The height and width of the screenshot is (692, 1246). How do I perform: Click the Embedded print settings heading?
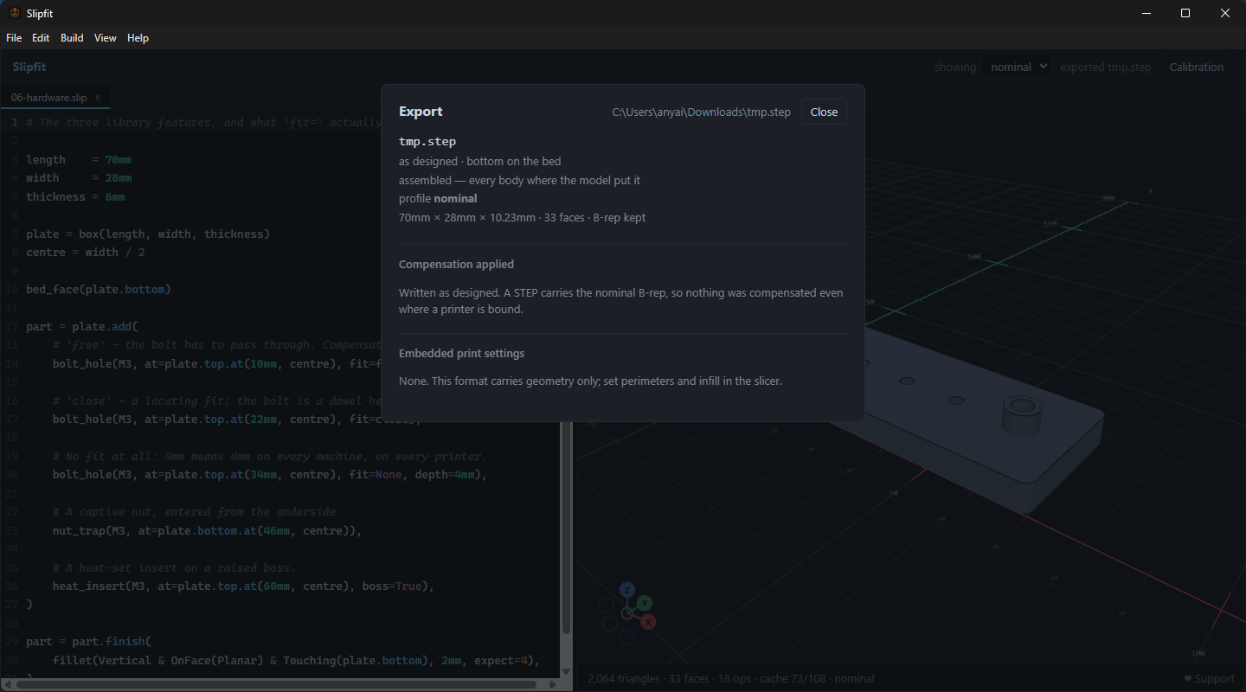[x=461, y=353]
